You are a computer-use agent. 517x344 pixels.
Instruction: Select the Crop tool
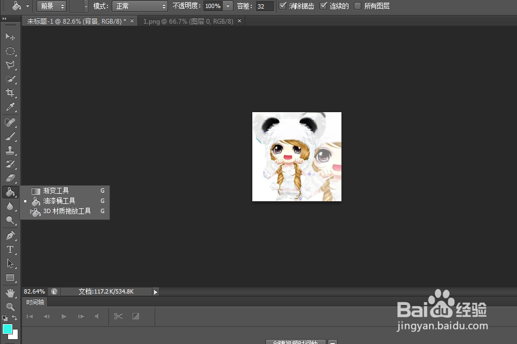(10, 93)
